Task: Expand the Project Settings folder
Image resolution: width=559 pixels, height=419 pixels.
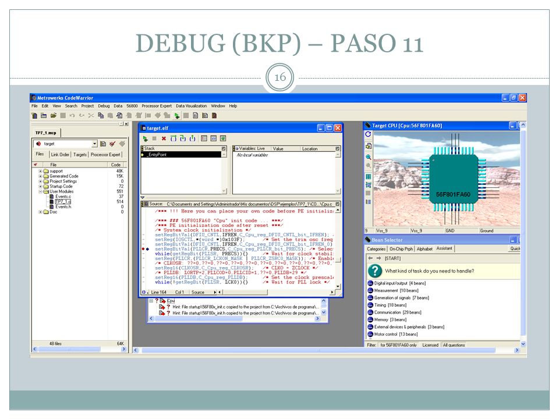Action: click(40, 182)
